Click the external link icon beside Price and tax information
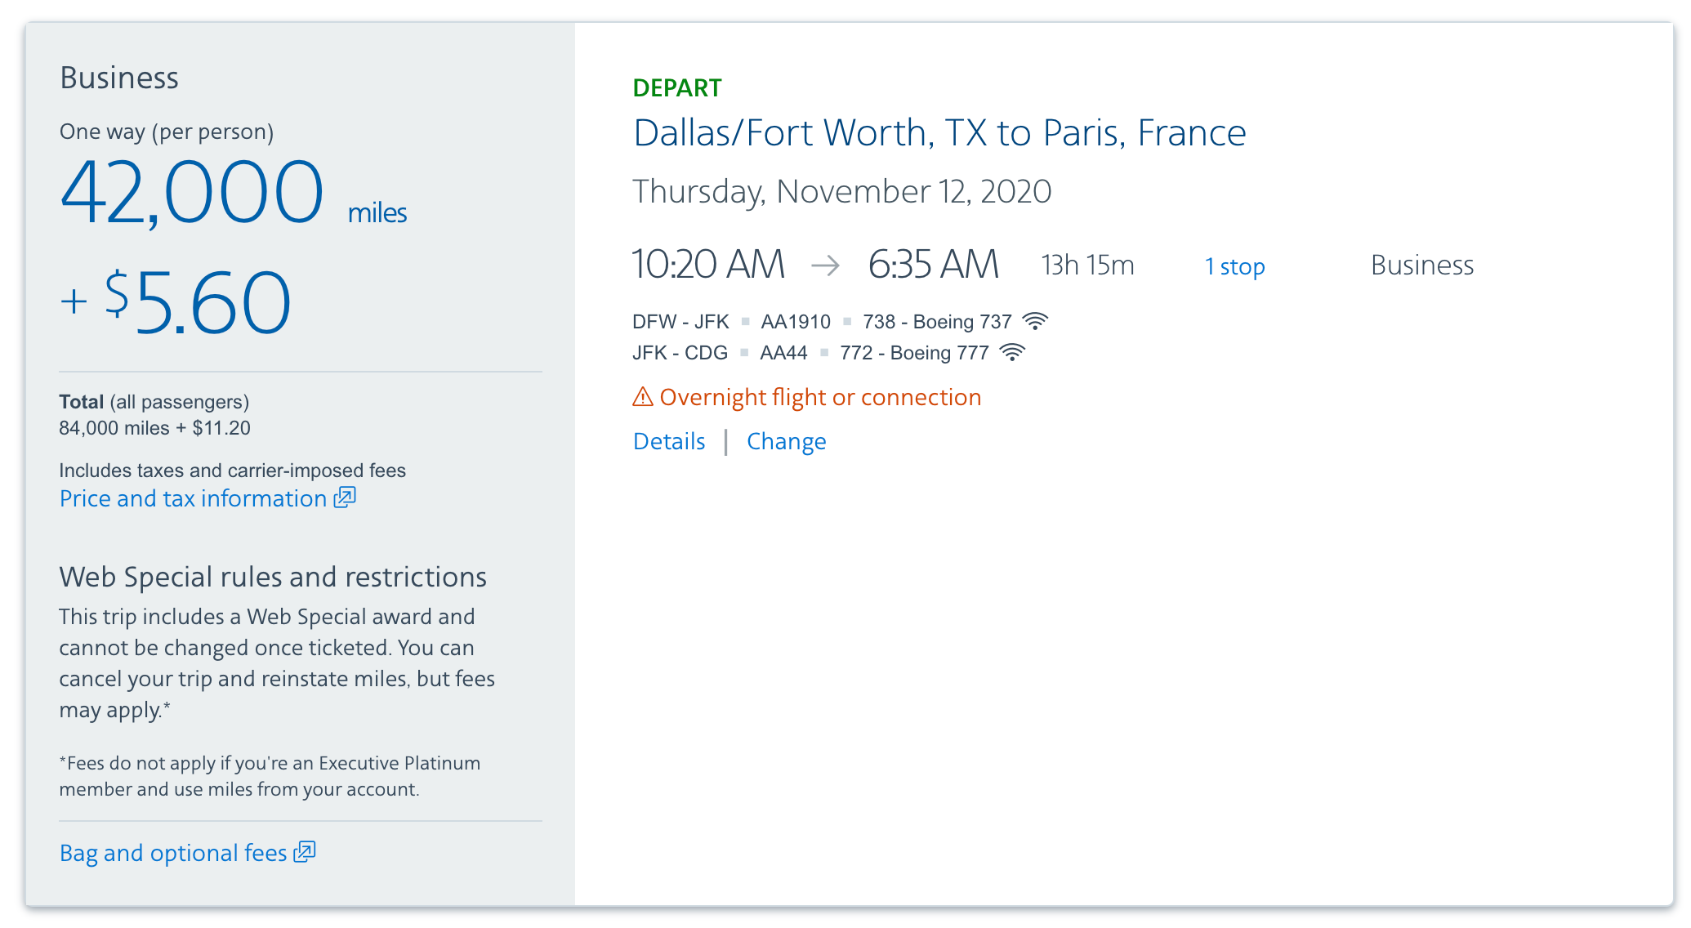The image size is (1691, 928). pyautogui.click(x=345, y=497)
